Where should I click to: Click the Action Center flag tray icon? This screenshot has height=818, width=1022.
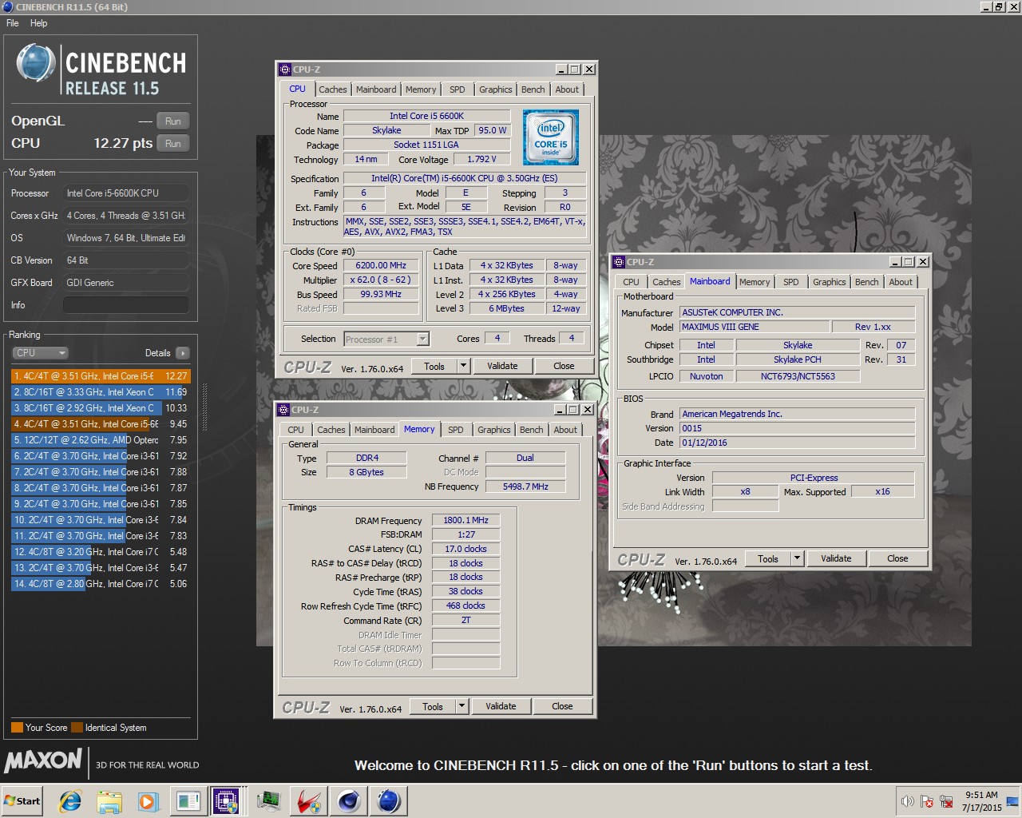click(927, 801)
